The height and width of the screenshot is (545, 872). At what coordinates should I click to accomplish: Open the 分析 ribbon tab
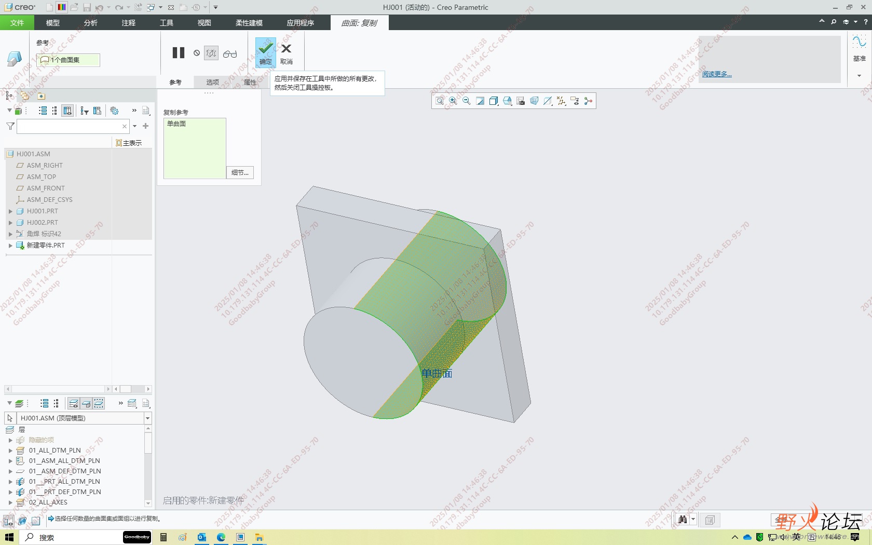coord(90,23)
